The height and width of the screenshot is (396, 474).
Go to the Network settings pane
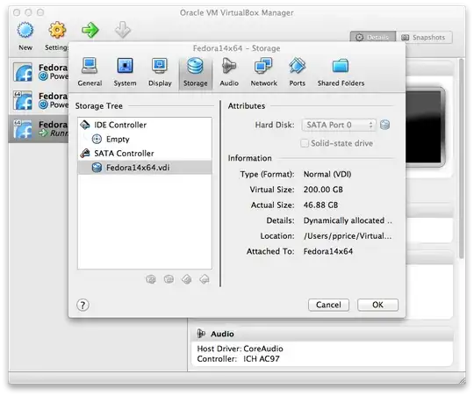coord(263,72)
